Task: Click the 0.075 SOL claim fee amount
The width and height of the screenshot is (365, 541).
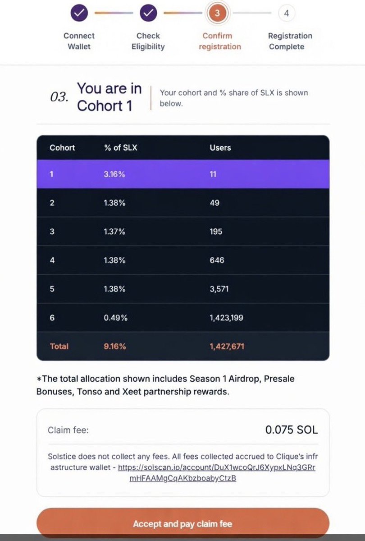Action: 291,430
